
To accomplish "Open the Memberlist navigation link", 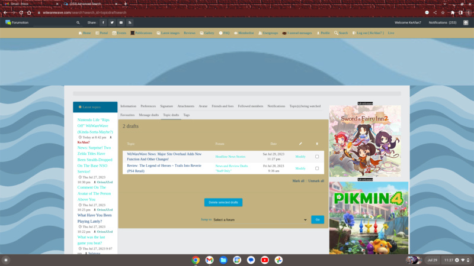I will click(x=244, y=33).
